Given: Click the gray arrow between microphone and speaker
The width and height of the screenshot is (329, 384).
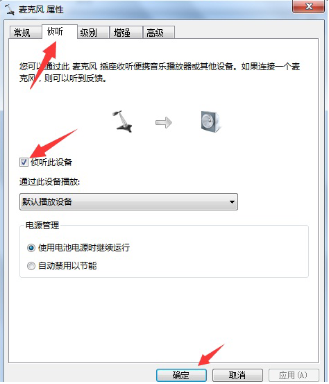Looking at the screenshot, I should [164, 122].
